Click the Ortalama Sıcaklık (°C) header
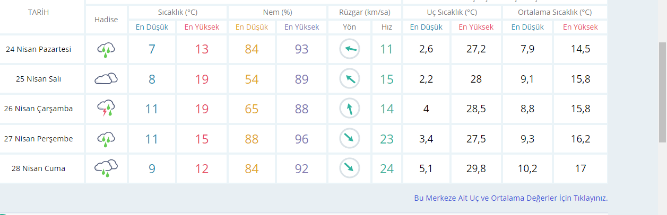The height and width of the screenshot is (215, 667). click(x=554, y=12)
